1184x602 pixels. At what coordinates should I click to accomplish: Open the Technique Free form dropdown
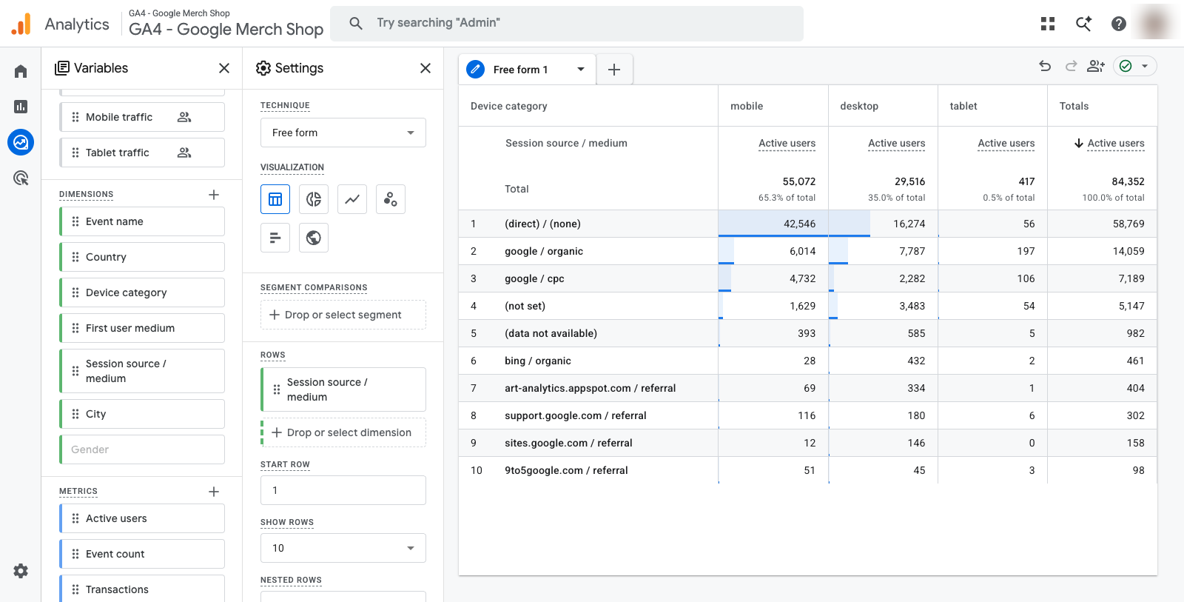[343, 133]
